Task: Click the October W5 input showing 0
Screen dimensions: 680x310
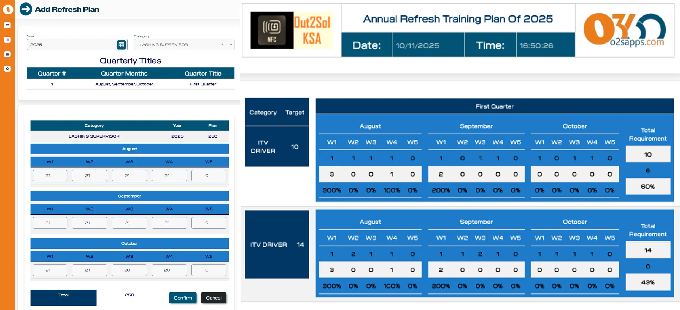Action: 209,270
